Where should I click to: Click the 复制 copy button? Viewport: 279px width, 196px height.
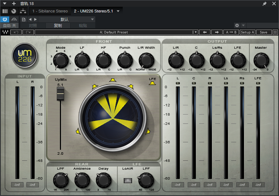tap(58, 26)
